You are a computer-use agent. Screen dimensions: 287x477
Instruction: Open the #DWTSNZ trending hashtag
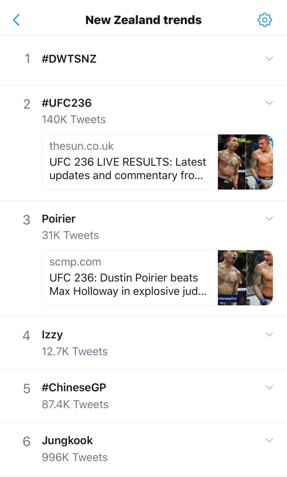(69, 59)
